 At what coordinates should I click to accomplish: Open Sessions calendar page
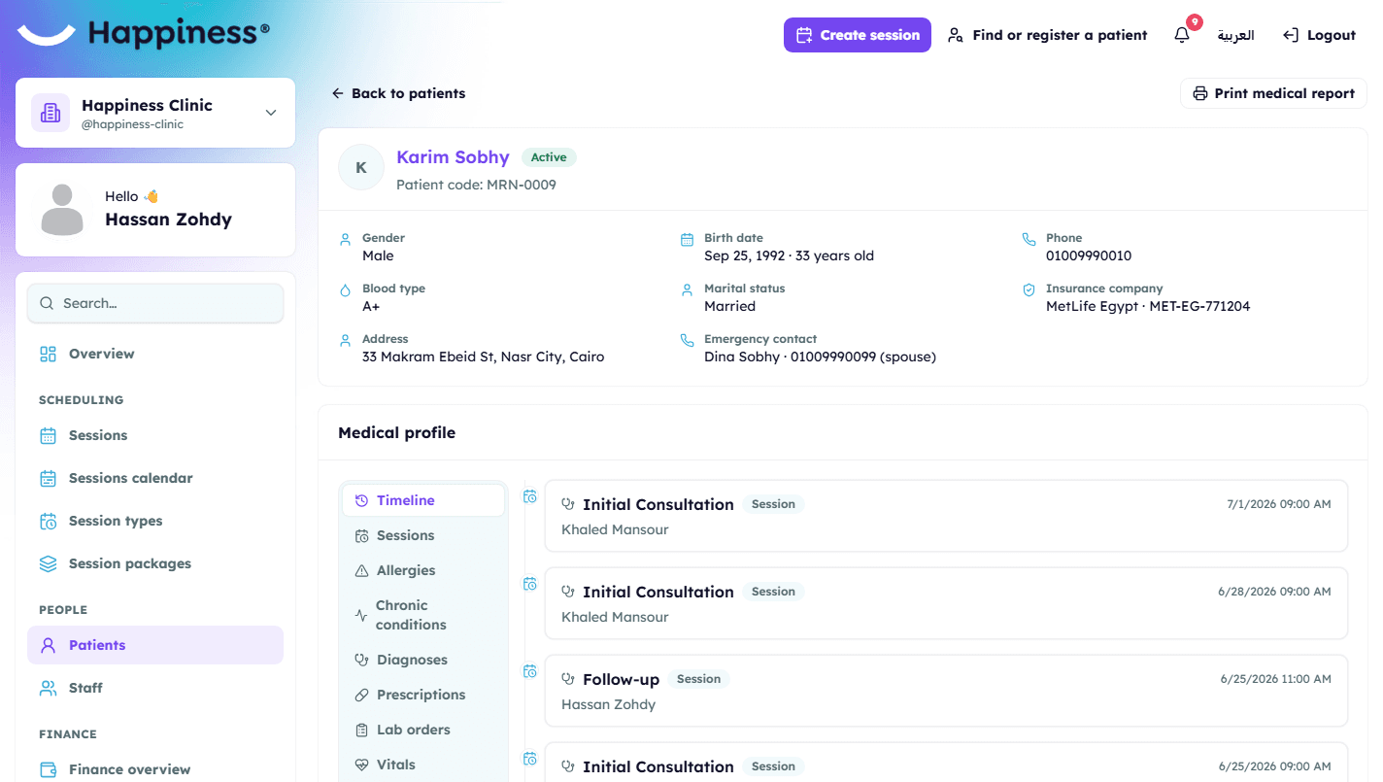(x=155, y=478)
